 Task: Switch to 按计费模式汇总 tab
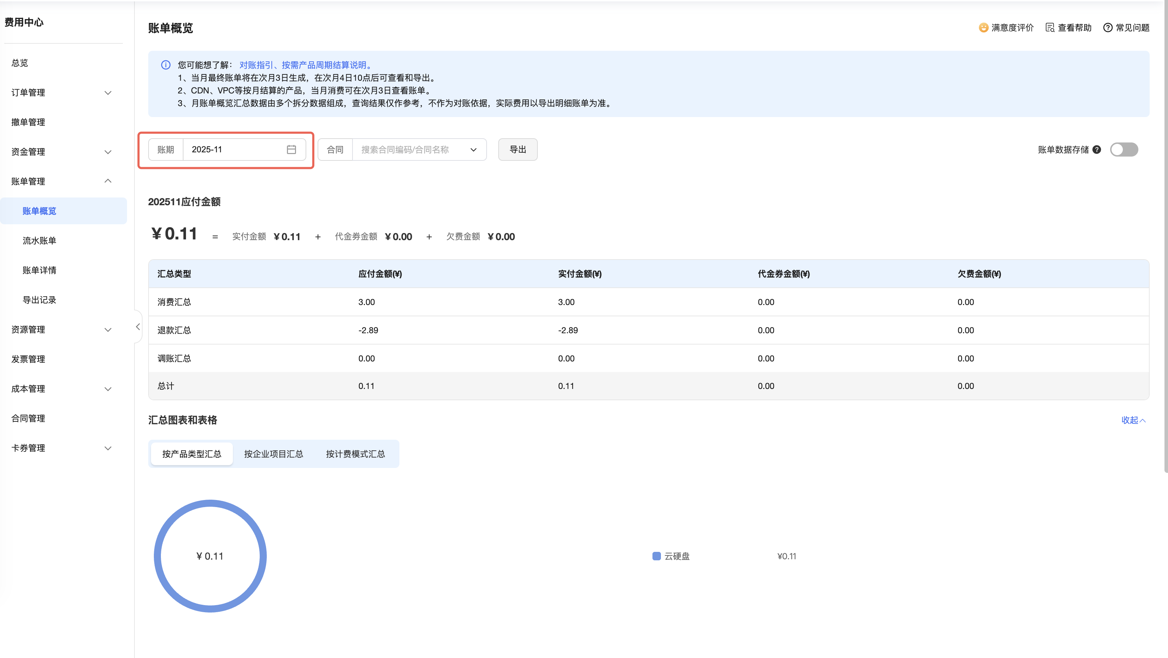(x=355, y=453)
